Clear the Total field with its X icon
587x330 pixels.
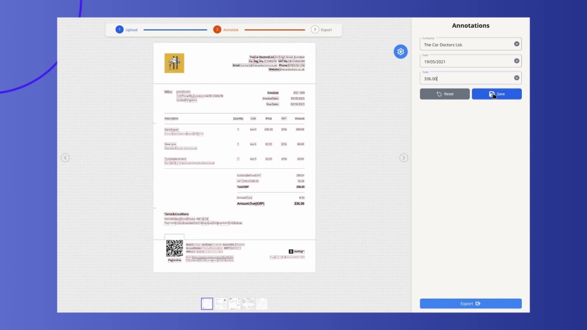click(516, 78)
